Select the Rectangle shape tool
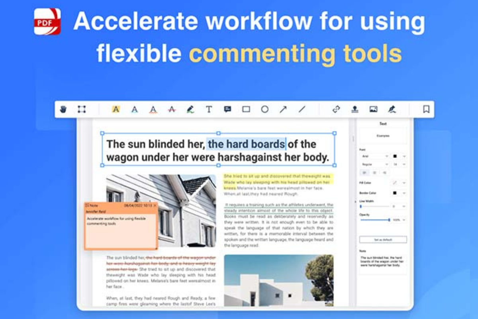 (x=246, y=109)
